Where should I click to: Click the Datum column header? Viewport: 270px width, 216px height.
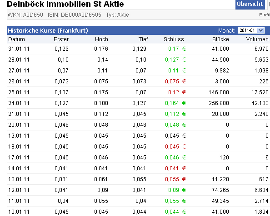click(16, 39)
